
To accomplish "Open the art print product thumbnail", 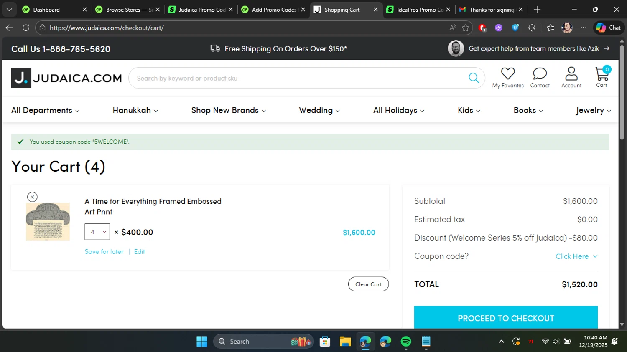I will click(48, 222).
